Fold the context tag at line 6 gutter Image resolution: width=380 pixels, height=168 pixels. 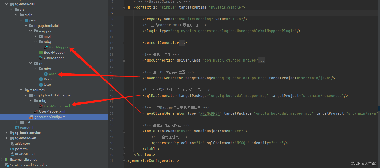124,8
